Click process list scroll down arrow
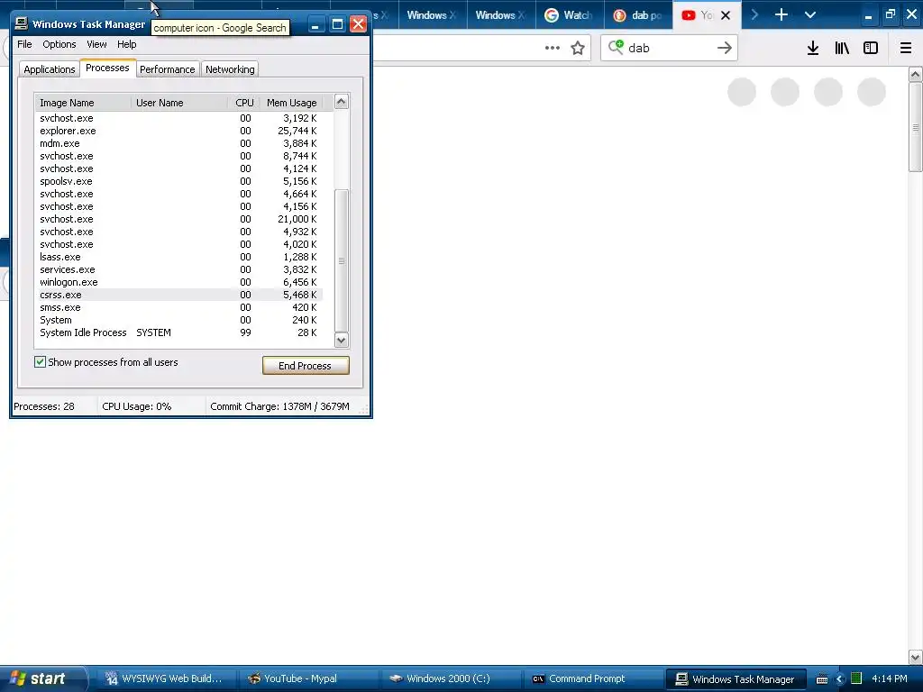This screenshot has height=692, width=923. point(341,340)
